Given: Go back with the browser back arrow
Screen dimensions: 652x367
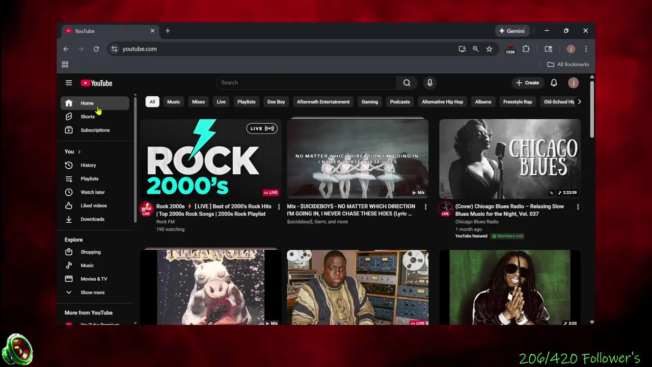Looking at the screenshot, I should (x=66, y=49).
